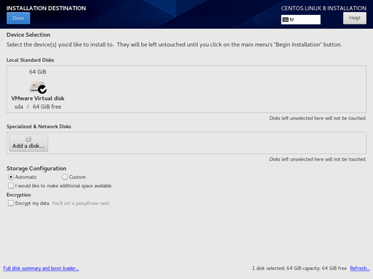Select the Automatic storage configuration radio

pos(11,177)
